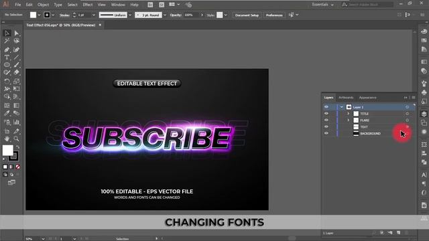
Task: Select the Line Segment tool
Action: [x=16, y=58]
